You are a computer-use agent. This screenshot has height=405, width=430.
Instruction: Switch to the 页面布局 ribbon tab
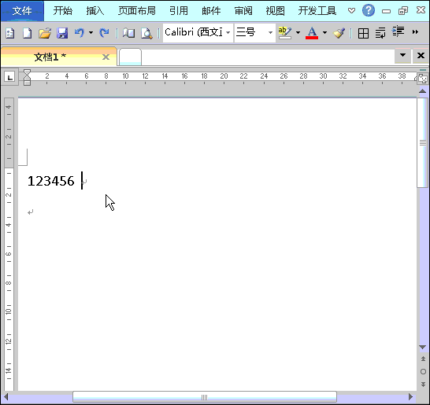tap(137, 11)
